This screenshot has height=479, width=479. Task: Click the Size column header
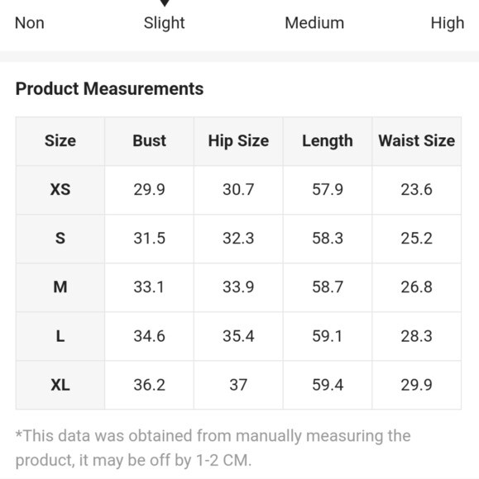tap(60, 141)
